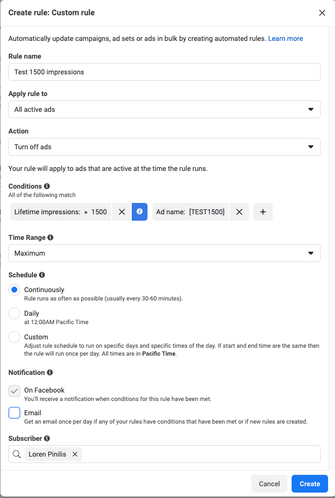Image resolution: width=335 pixels, height=498 pixels.
Task: Select the Custom schedule option
Action: click(x=15, y=337)
